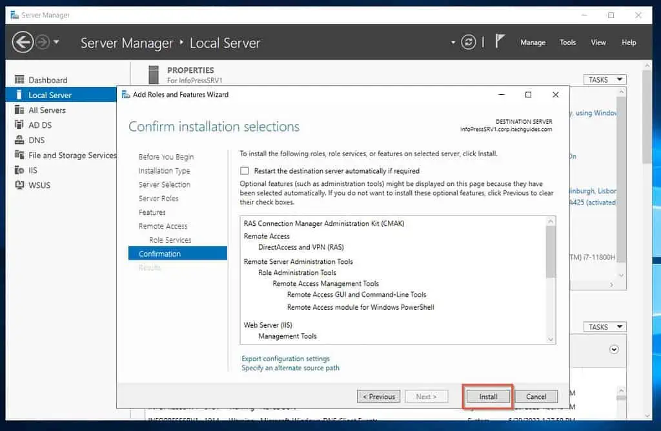The height and width of the screenshot is (431, 661).
Task: Enable restart destination server automatically checkbox
Action: [x=245, y=171]
